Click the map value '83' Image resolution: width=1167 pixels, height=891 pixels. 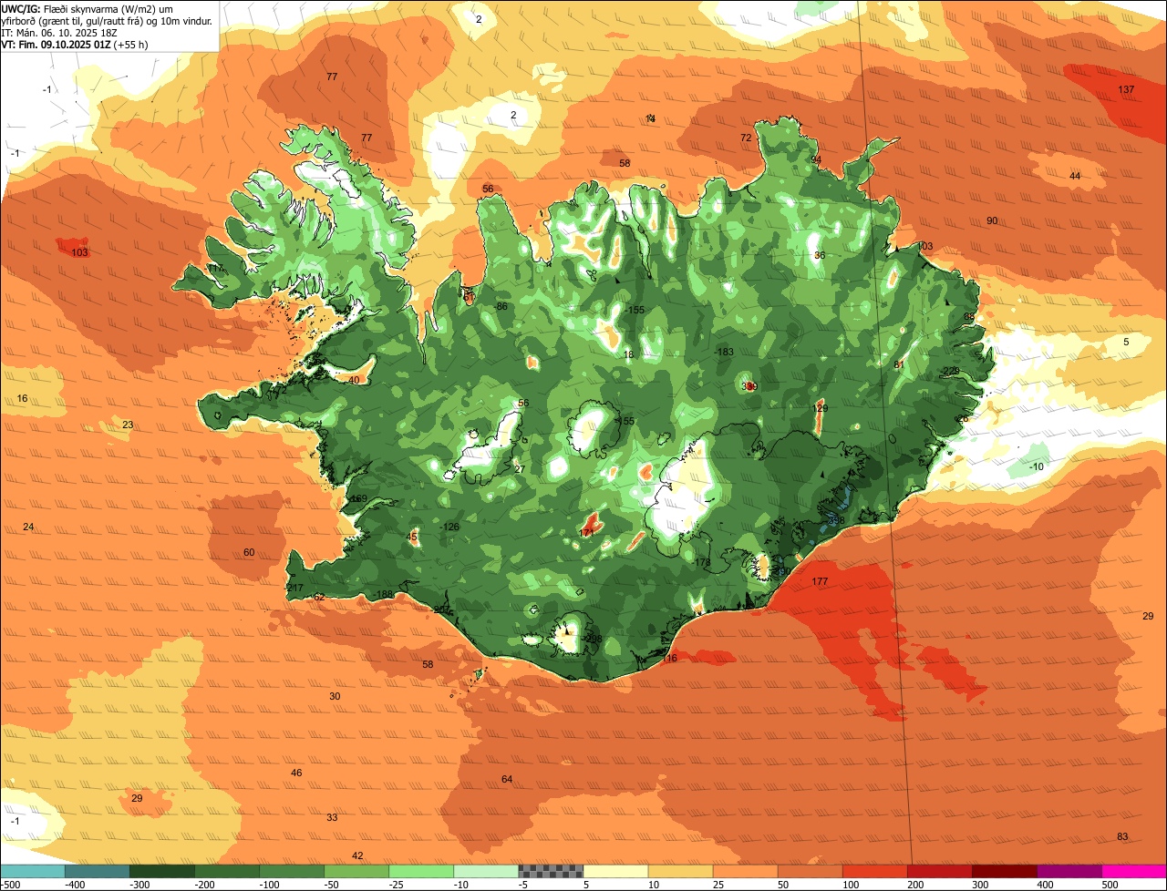tap(1122, 836)
